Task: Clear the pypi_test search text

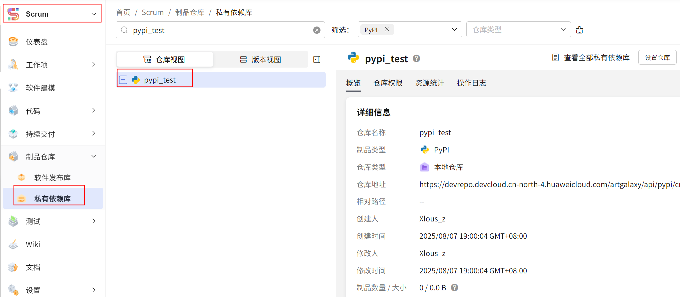Action: 317,30
